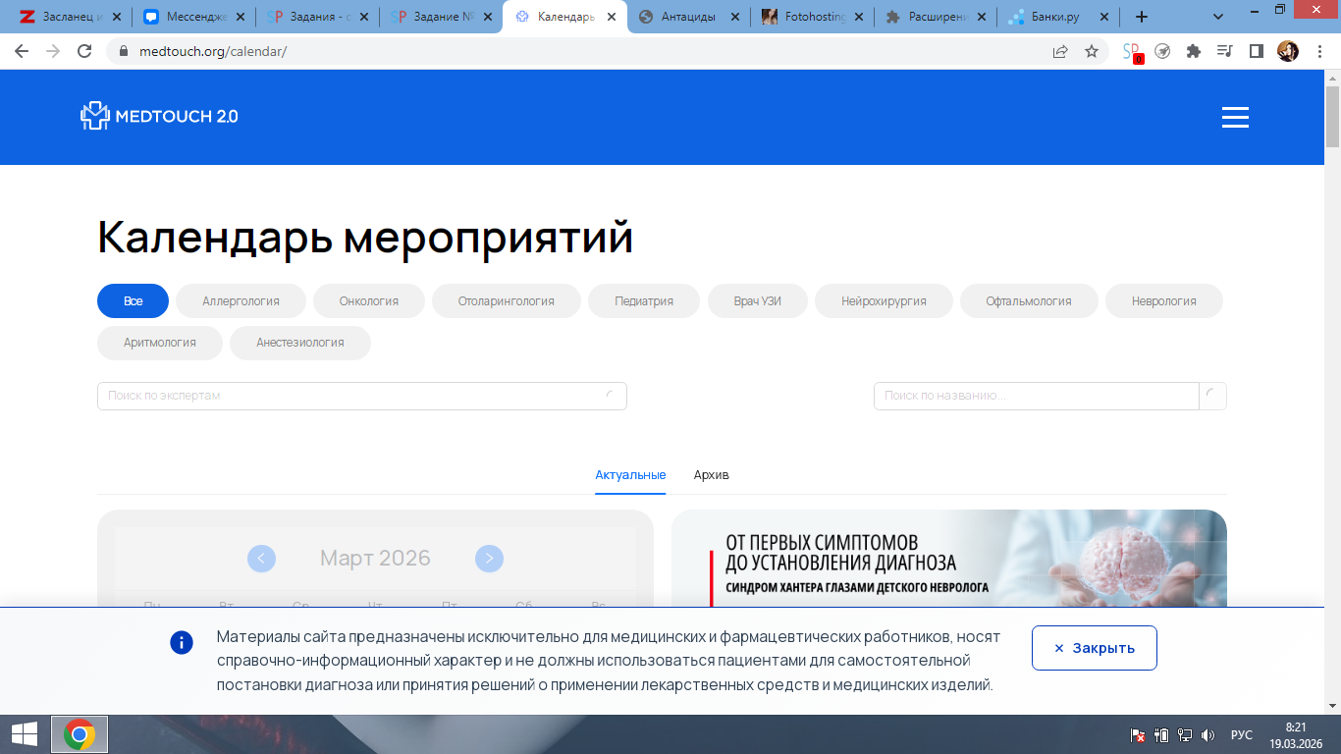Enable the Неврология specialty filter
The image size is (1341, 754).
1163,301
